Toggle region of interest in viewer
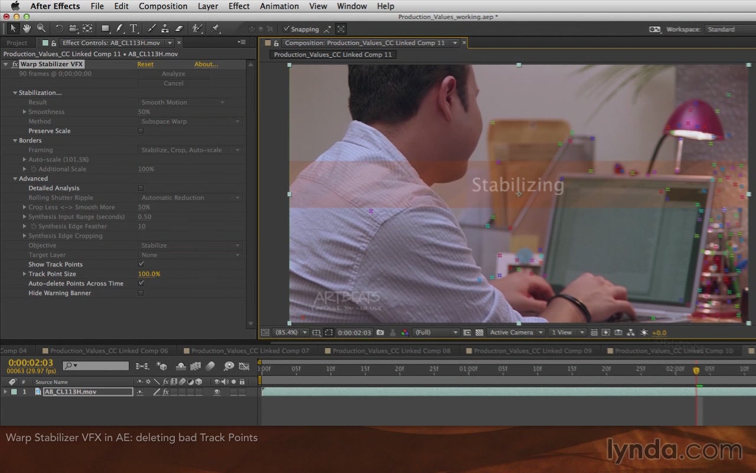This screenshot has width=756, height=473. pos(467,332)
